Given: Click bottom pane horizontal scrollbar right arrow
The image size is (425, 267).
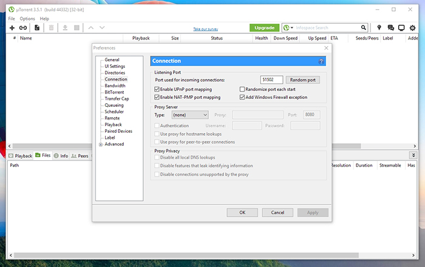Looking at the screenshot, I should 413,255.
